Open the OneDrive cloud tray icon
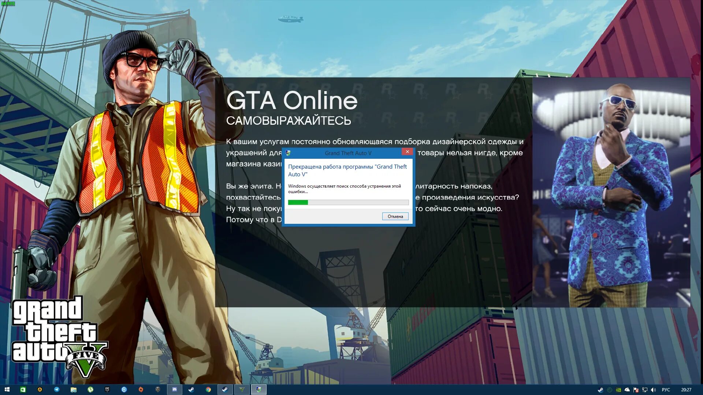703x395 pixels. point(627,390)
